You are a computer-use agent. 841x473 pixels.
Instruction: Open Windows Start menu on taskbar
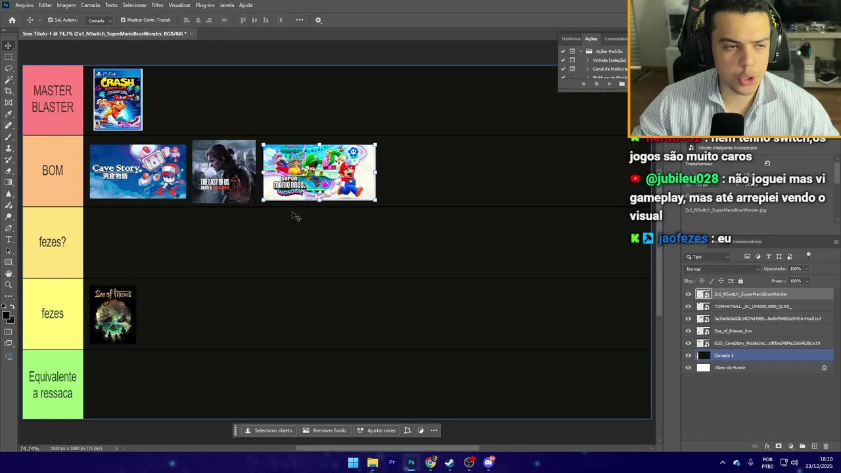353,462
